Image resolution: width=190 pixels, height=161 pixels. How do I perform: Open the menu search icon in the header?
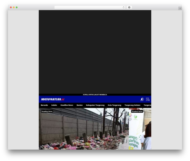coord(148,99)
